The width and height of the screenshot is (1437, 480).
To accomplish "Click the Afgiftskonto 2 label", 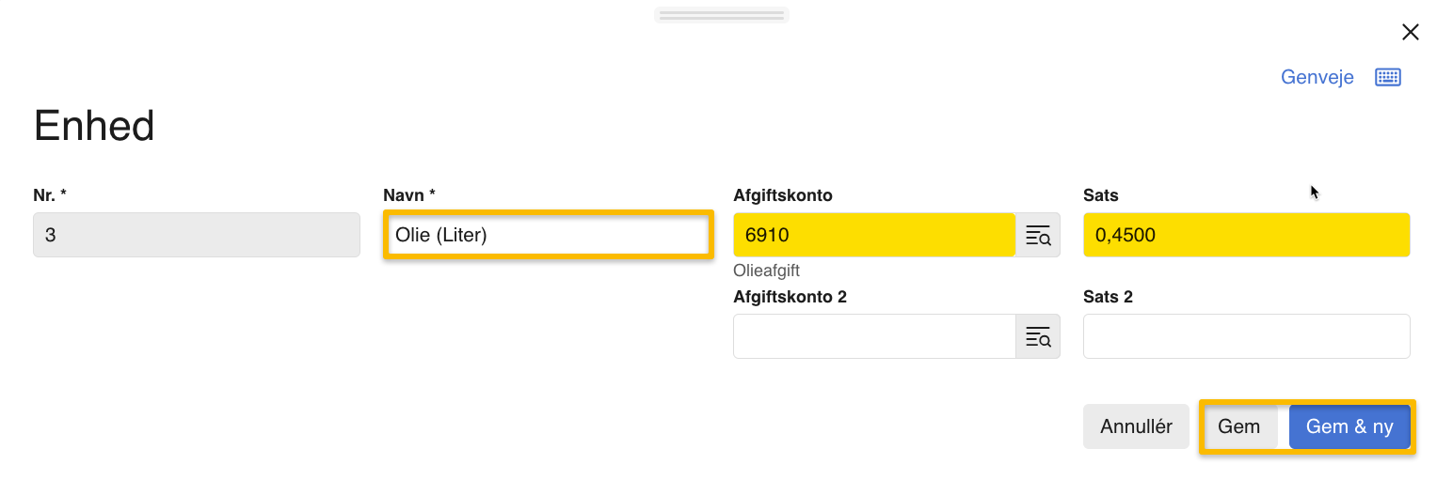I will pyautogui.click(x=790, y=297).
